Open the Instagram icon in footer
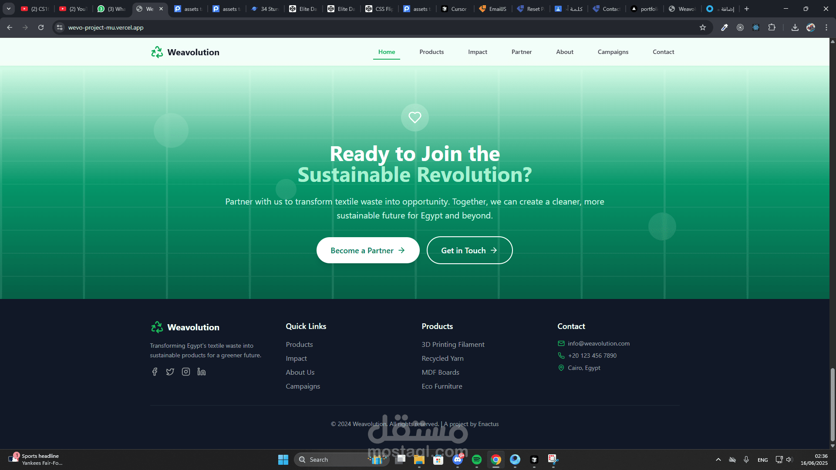Viewport: 836px width, 470px height. pyautogui.click(x=186, y=372)
